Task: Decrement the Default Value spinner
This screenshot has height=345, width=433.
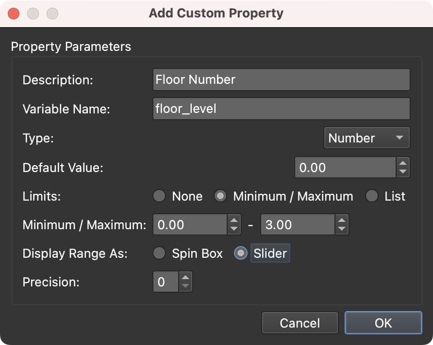Action: 402,171
